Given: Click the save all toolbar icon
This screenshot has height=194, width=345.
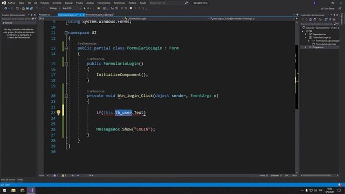Looking at the screenshot, I should [x=31, y=9].
